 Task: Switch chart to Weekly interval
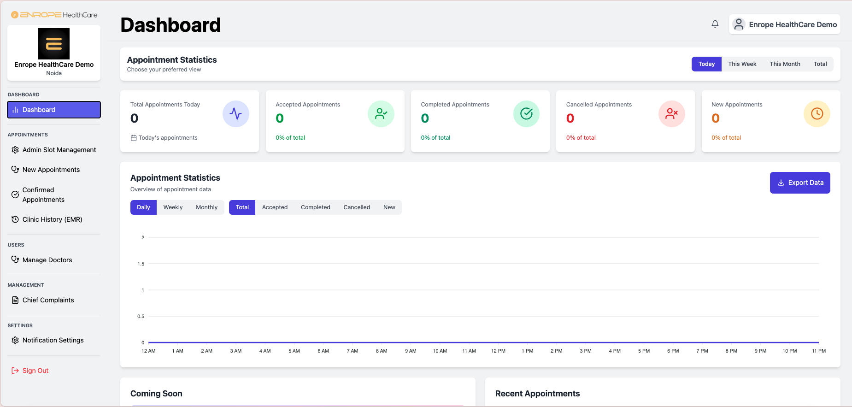[173, 207]
